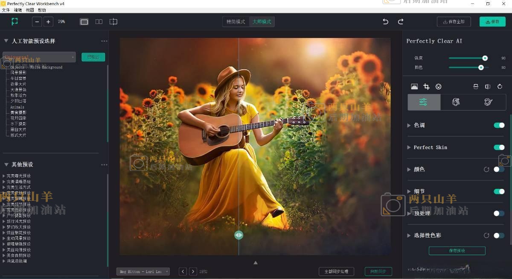Switch to 精简模式 tab
The height and width of the screenshot is (279, 512).
pyautogui.click(x=236, y=22)
